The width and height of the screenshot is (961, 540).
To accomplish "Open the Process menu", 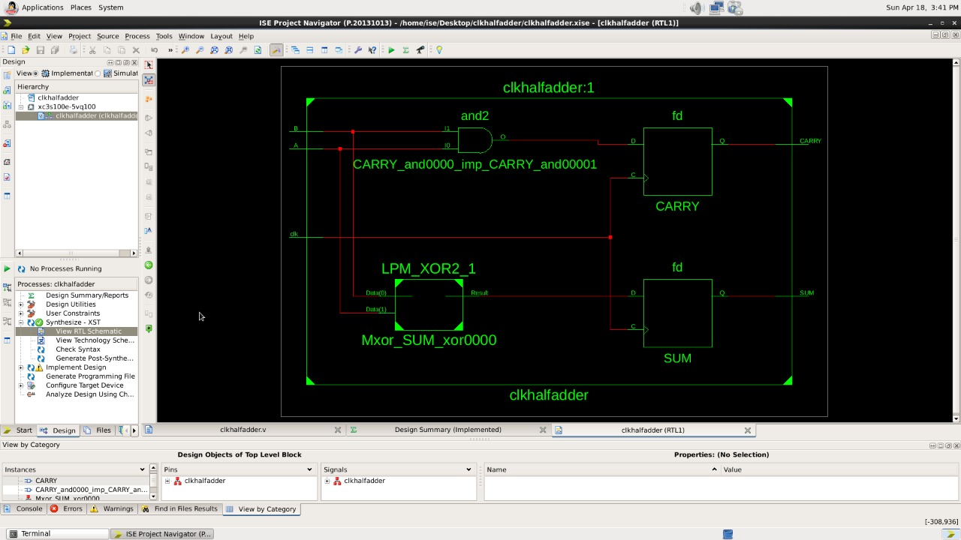I will [x=137, y=35].
